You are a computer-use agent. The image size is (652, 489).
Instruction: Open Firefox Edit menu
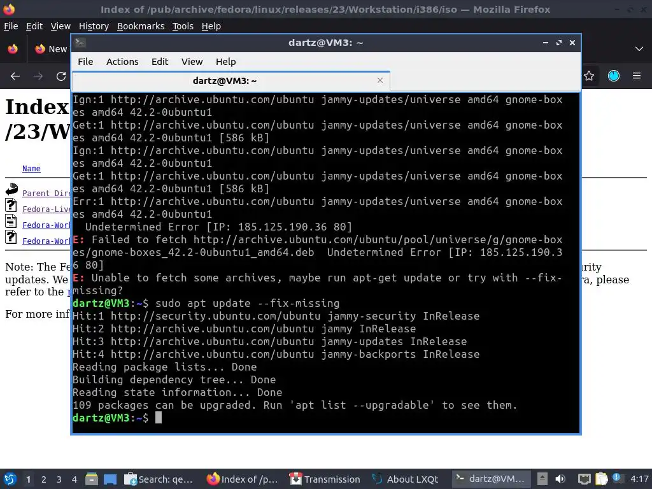click(x=34, y=26)
